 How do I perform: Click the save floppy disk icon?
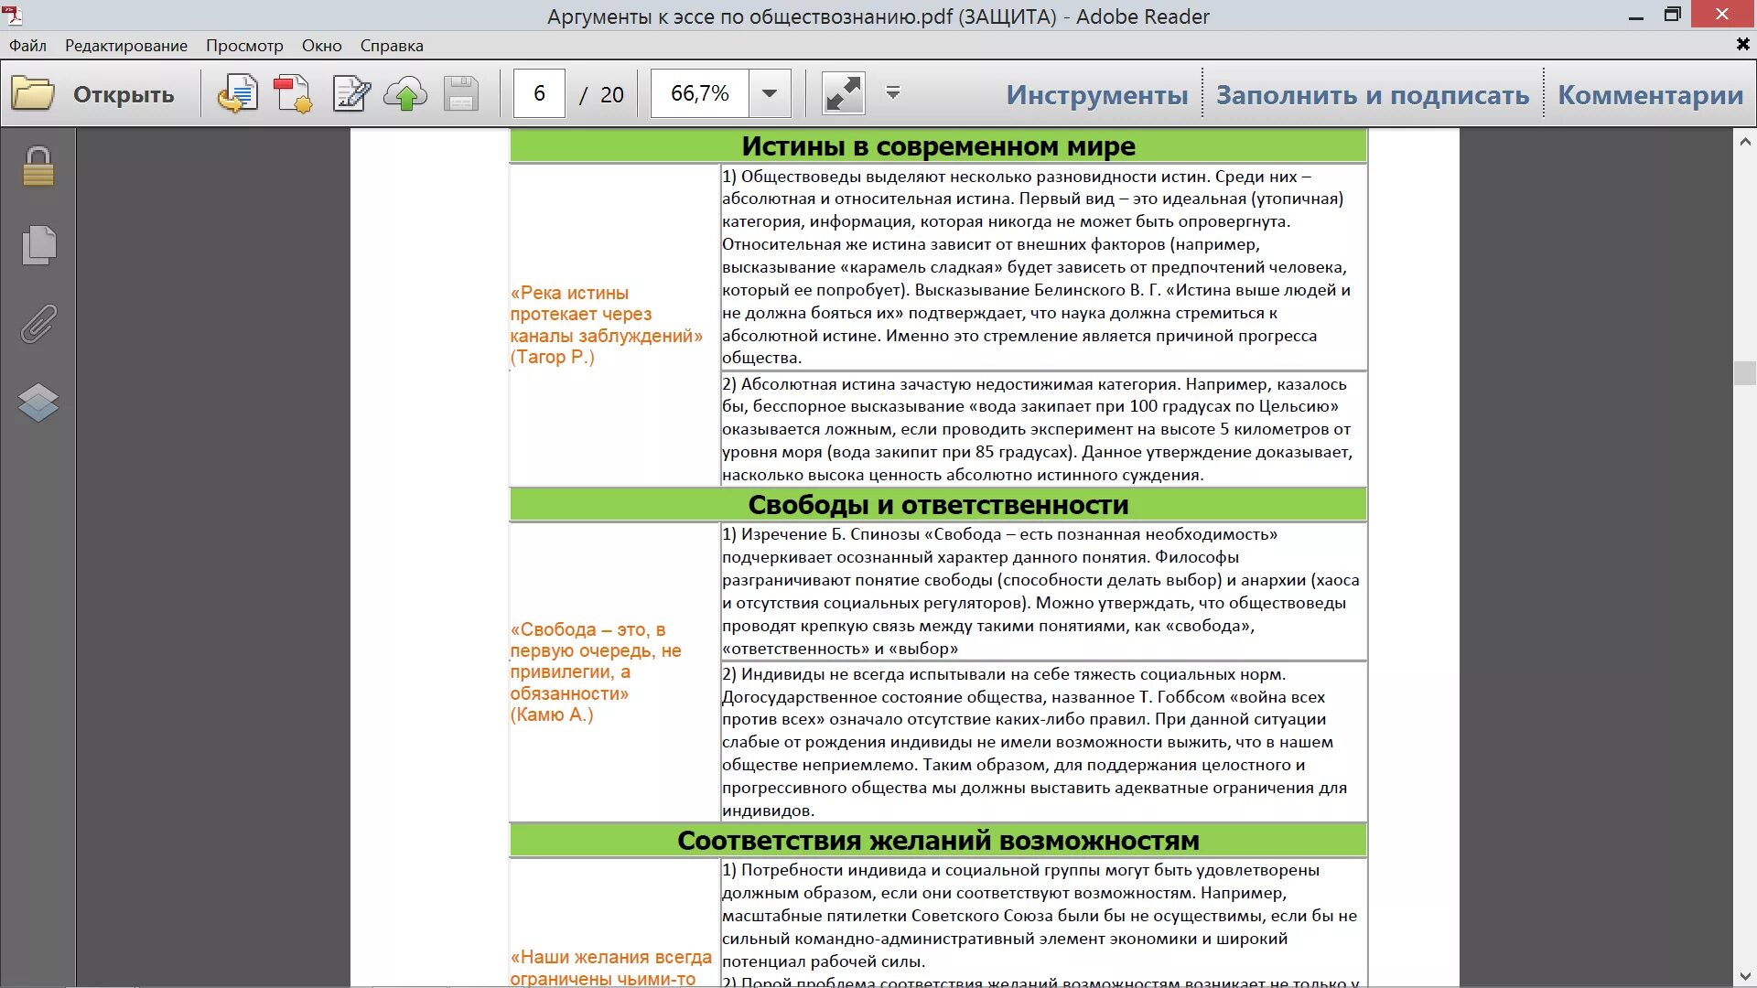pyautogui.click(x=461, y=93)
